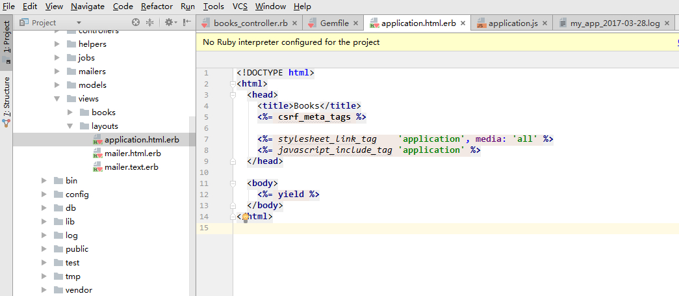Click the yield statement on line 12
679x296 pixels.
point(292,194)
